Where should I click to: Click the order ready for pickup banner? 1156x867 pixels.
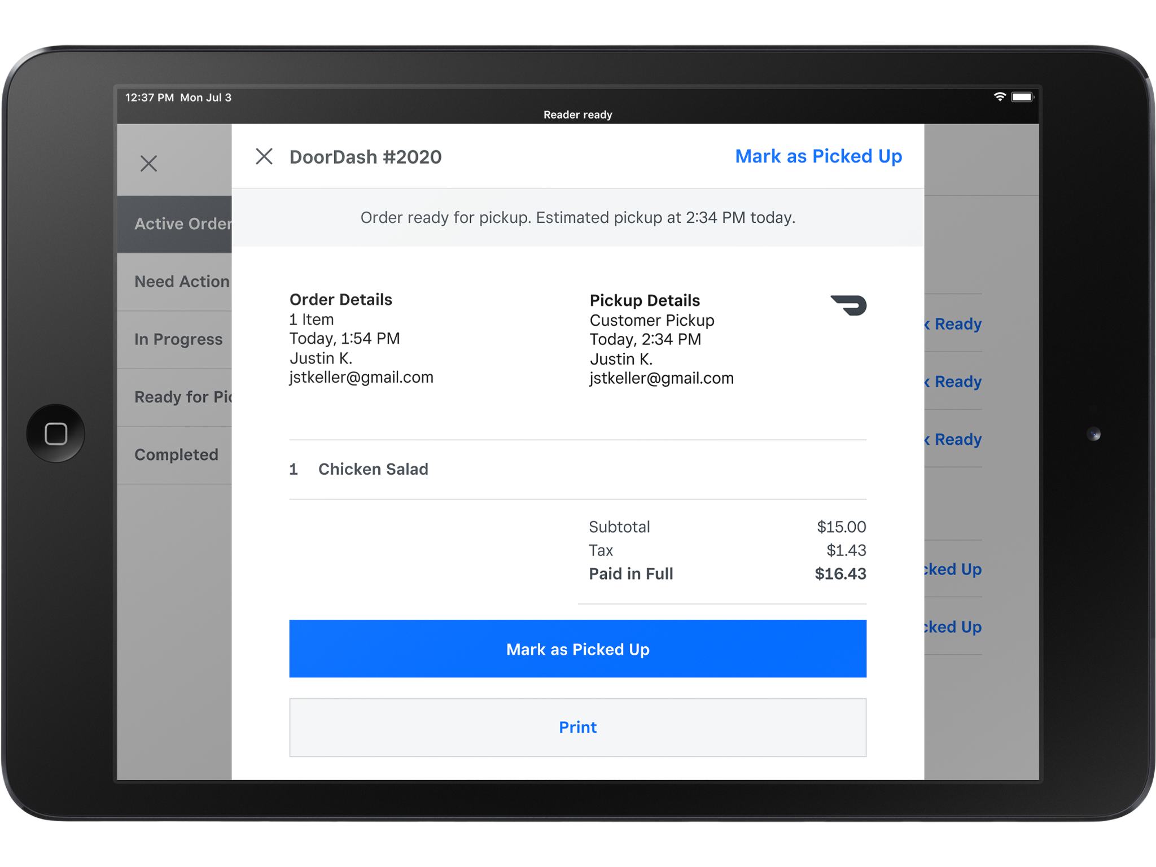pos(577,218)
